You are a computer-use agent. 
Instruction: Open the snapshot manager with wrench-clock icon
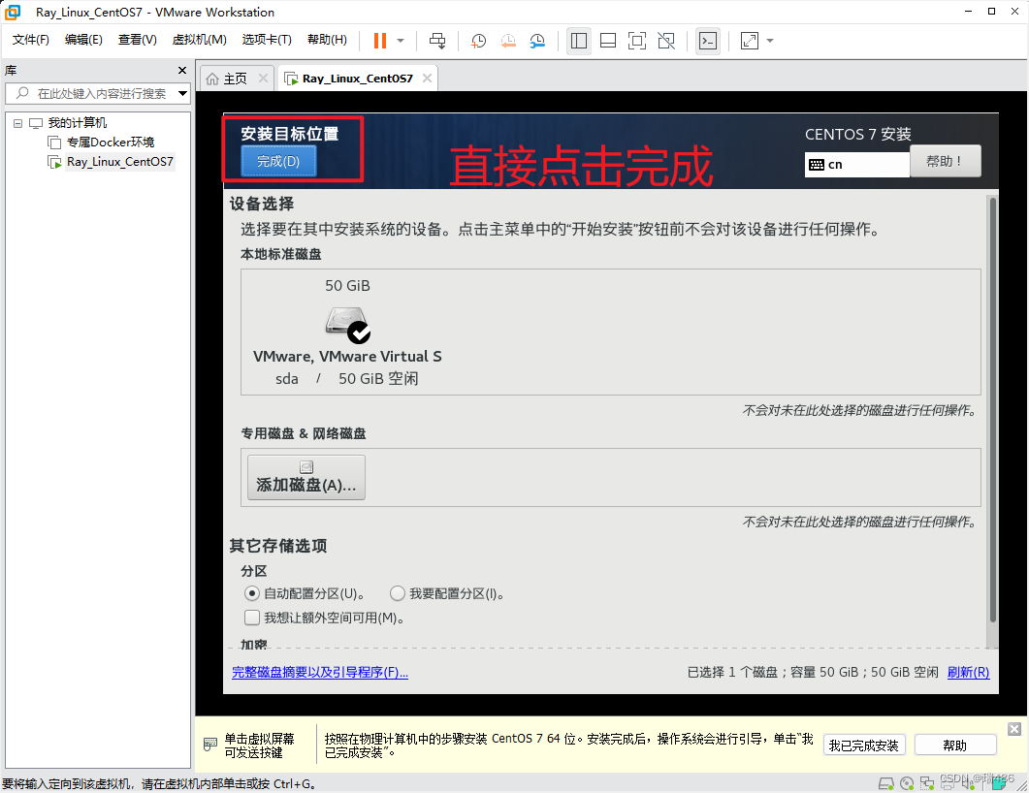(537, 41)
